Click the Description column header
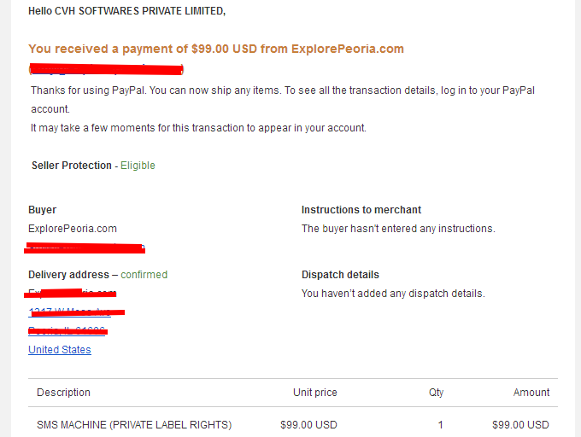The height and width of the screenshot is (437, 581). 64,393
